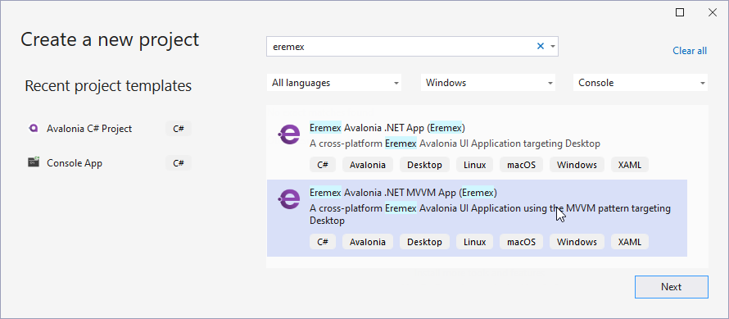Click the Avalonia C# Project icon

[34, 129]
